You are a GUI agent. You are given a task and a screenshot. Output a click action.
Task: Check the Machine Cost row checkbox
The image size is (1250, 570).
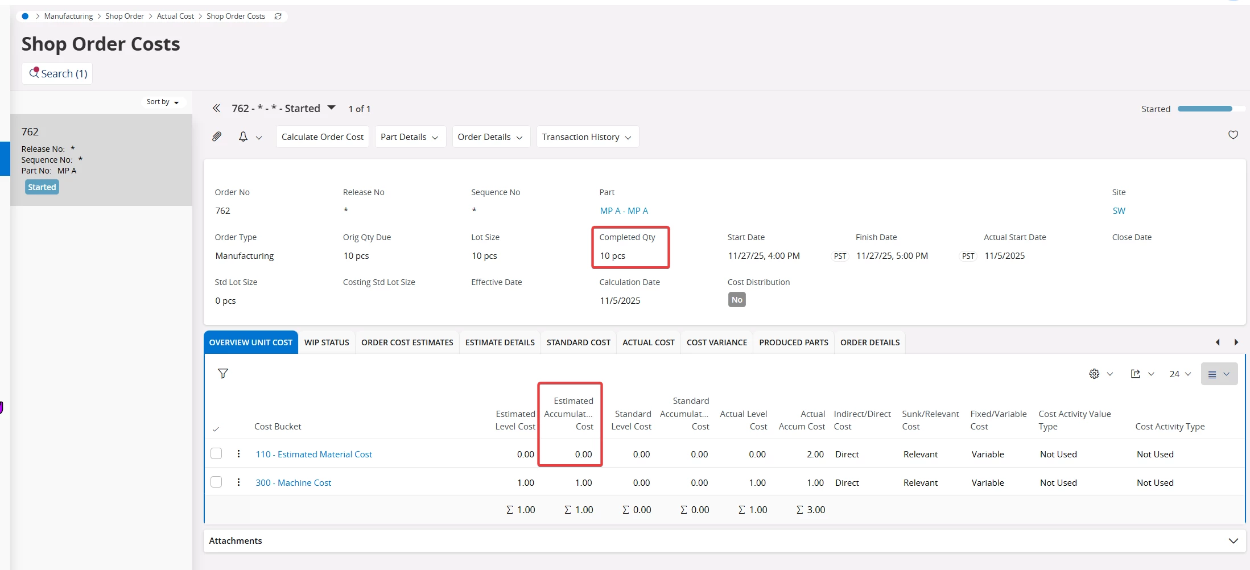pos(216,482)
